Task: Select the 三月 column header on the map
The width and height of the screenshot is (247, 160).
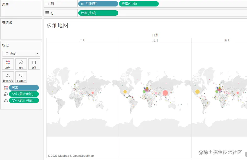Action: click(155, 40)
